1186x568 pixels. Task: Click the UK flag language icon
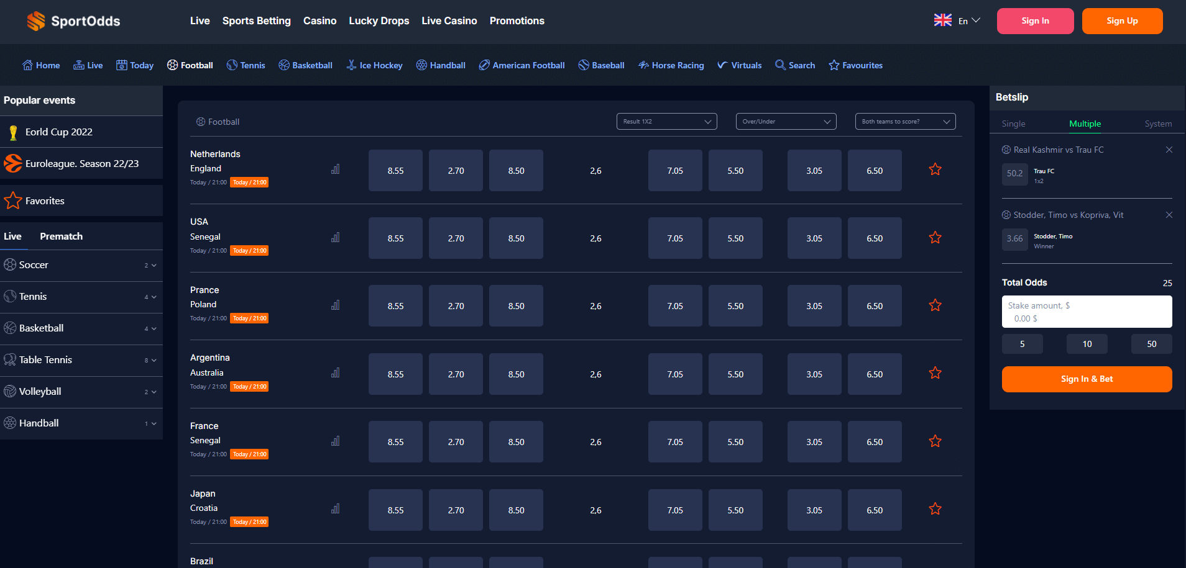942,20
